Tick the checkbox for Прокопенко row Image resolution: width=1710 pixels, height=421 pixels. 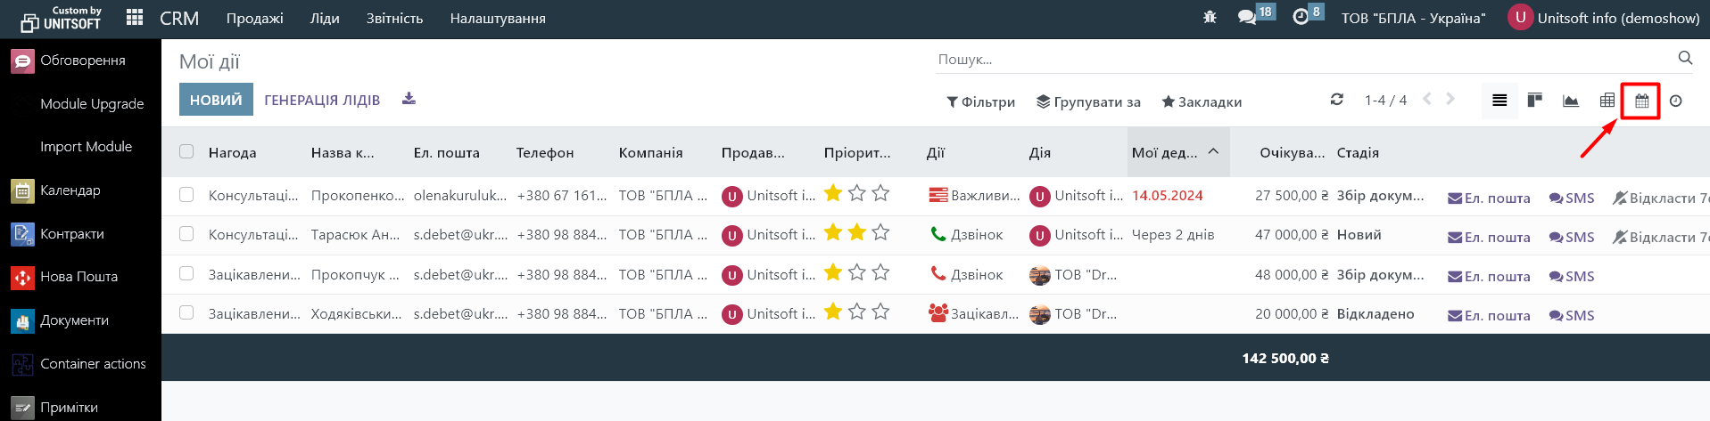tap(186, 194)
